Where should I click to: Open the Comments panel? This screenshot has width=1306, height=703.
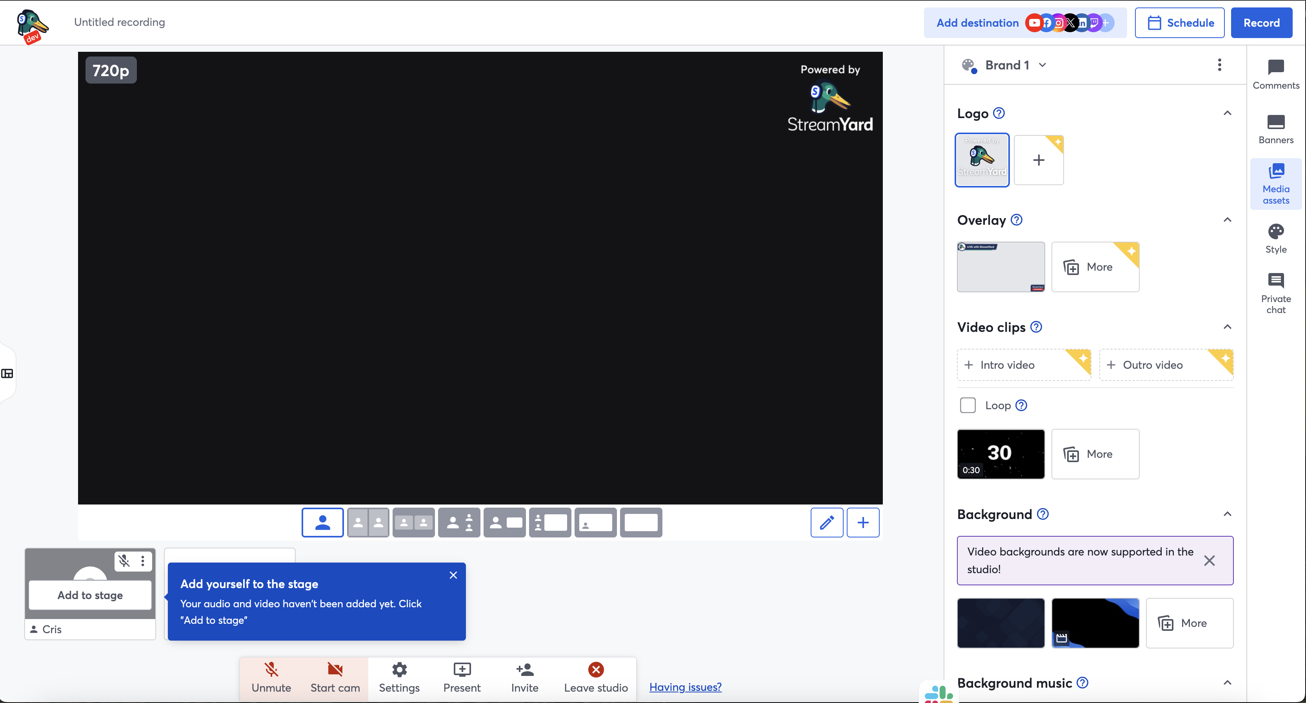coord(1275,75)
